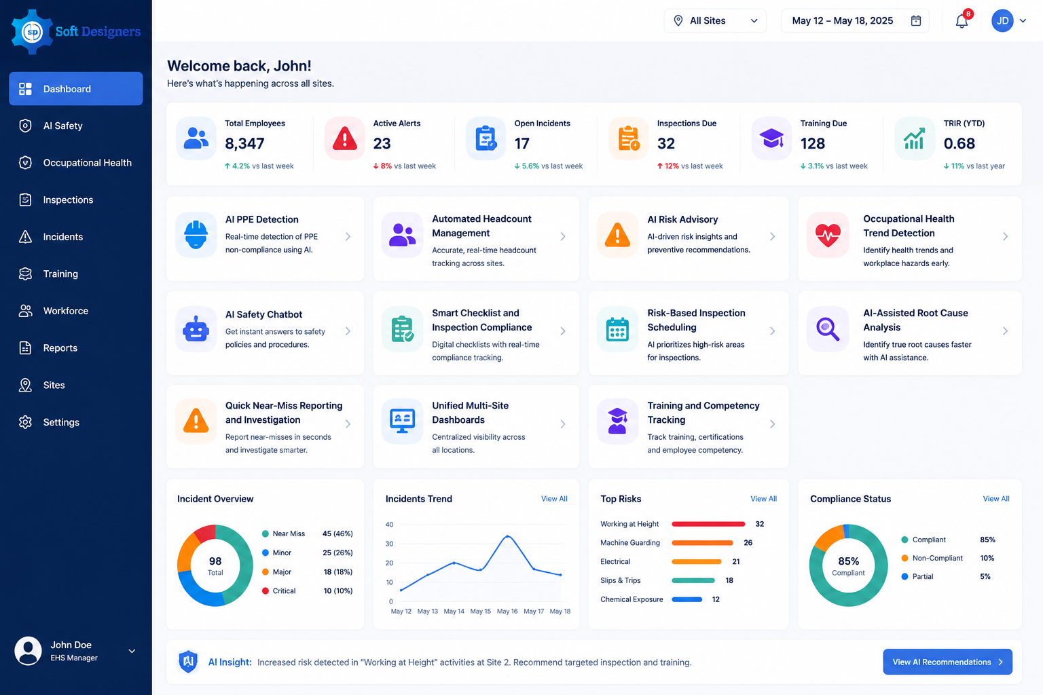Navigate to Inspections in the sidebar

76,200
